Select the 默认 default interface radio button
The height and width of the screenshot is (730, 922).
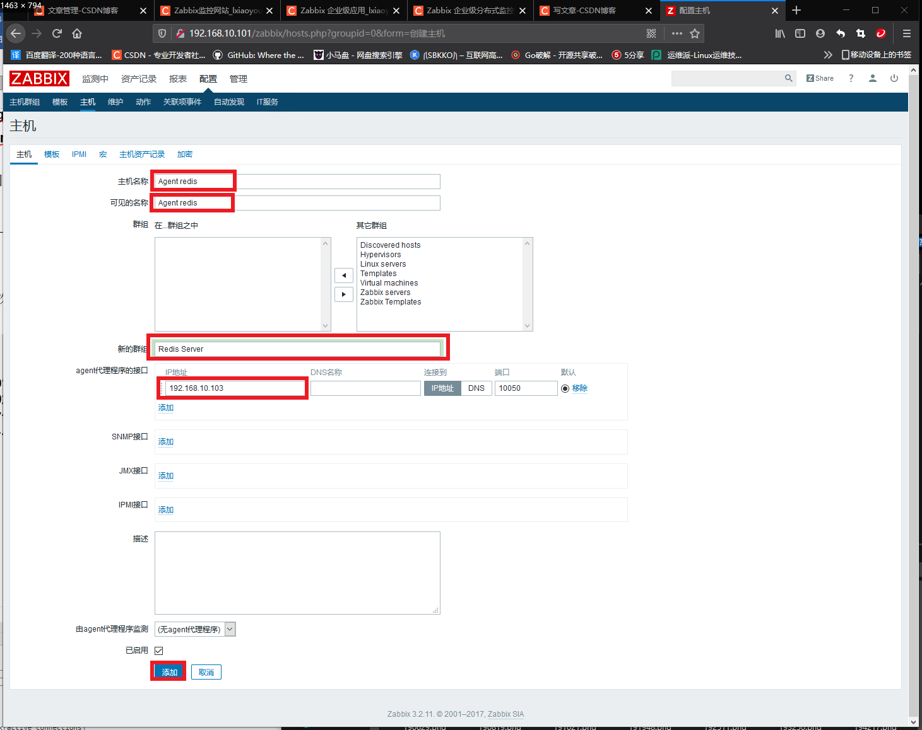pyautogui.click(x=565, y=388)
